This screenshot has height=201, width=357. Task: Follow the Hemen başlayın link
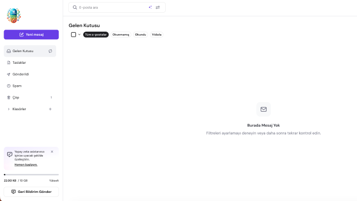click(x=25, y=165)
